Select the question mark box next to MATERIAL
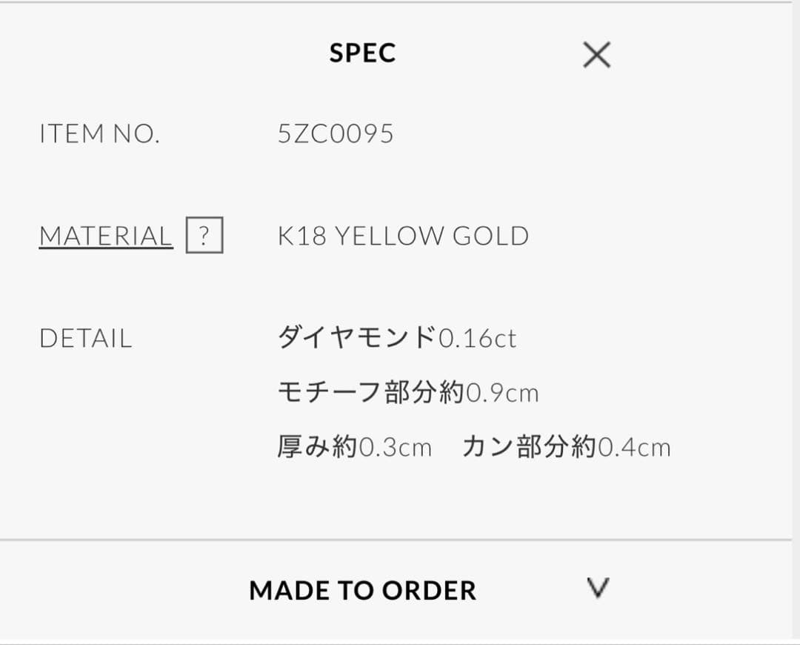This screenshot has width=800, height=645. coord(205,236)
